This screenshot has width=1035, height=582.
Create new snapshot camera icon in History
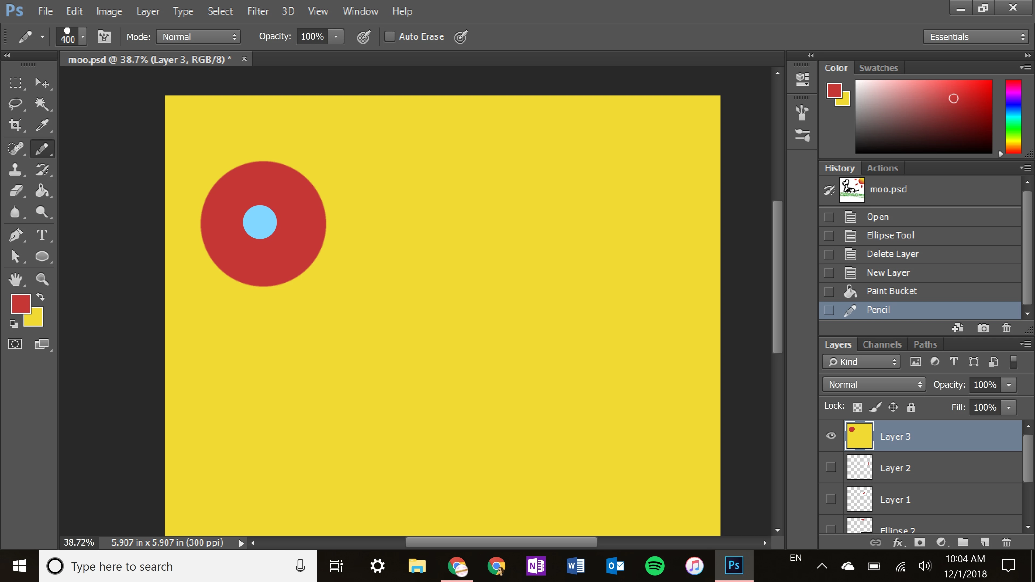coord(983,328)
